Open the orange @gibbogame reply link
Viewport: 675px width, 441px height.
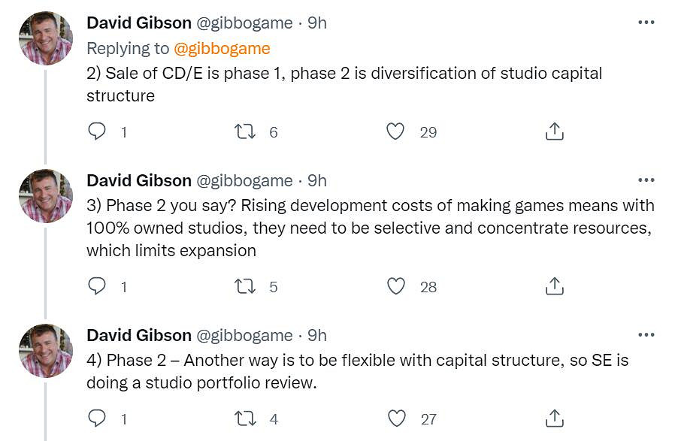tap(222, 48)
